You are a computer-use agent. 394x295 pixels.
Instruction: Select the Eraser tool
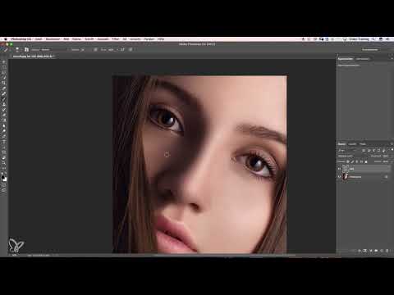(4, 115)
